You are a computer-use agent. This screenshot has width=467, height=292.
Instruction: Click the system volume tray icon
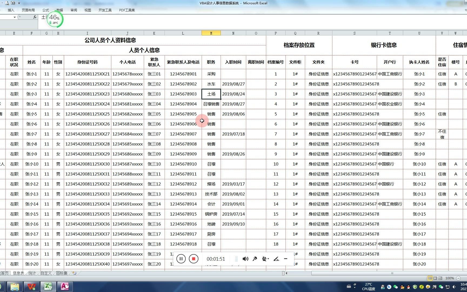click(x=454, y=287)
